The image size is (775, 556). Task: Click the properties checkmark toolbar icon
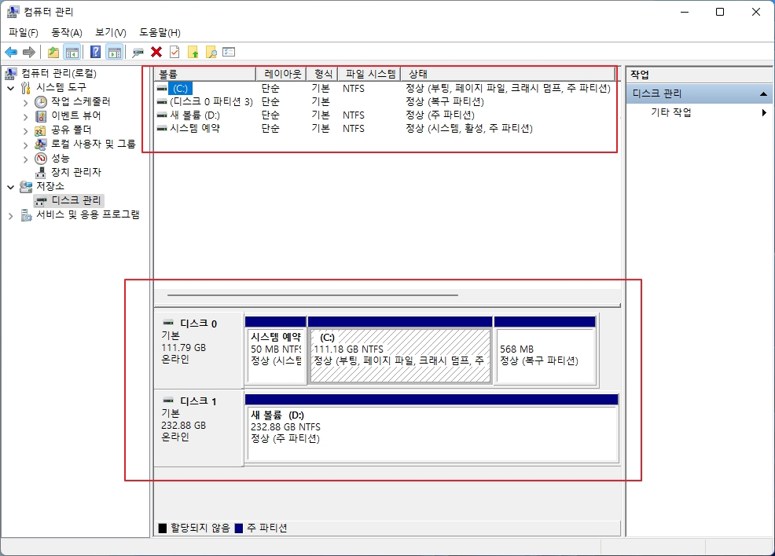[174, 52]
